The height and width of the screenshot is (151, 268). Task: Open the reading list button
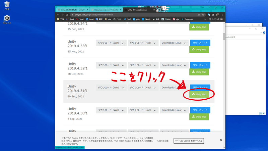pos(216,19)
